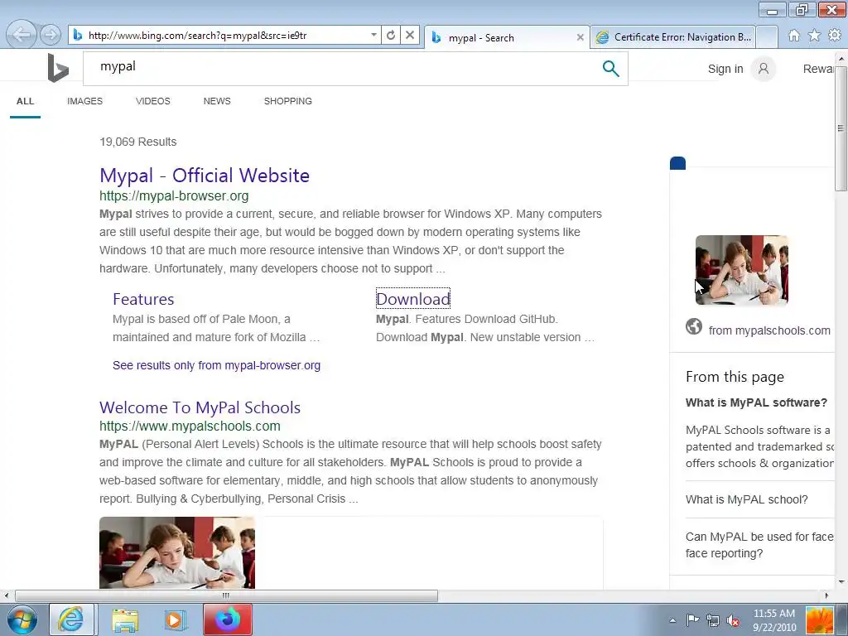
Task: Click the vertical scrollbar thumb
Action: [841, 128]
